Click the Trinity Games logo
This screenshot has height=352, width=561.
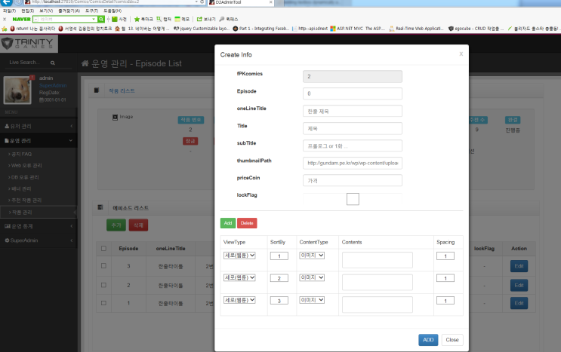(x=27, y=44)
